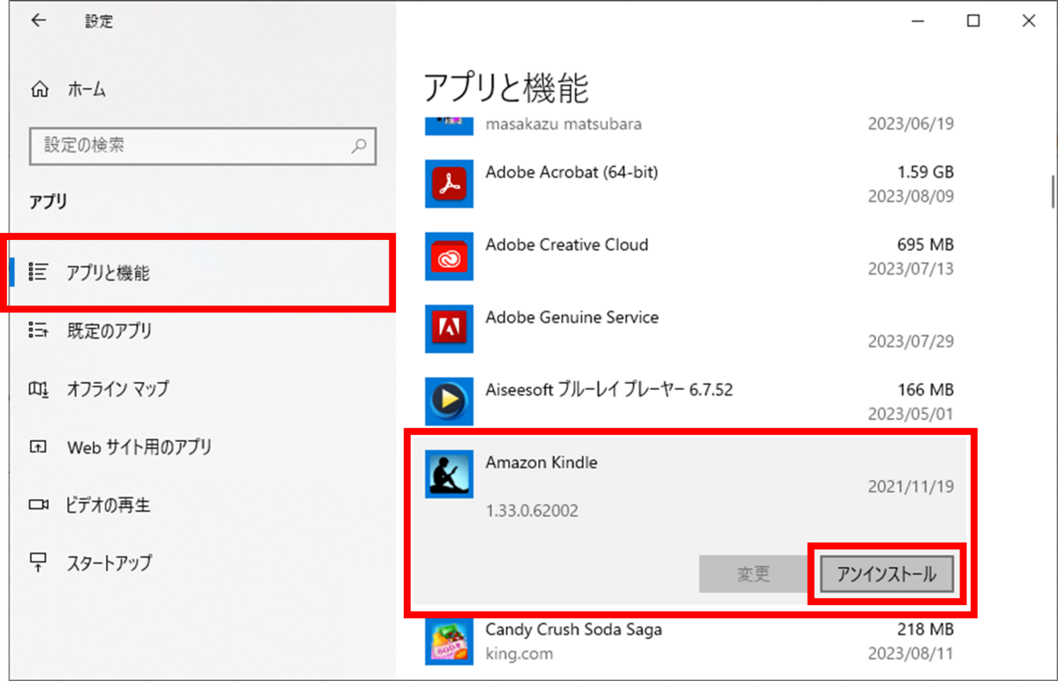Click the Aiseesoft player icon
The width and height of the screenshot is (1058, 681).
tap(449, 401)
